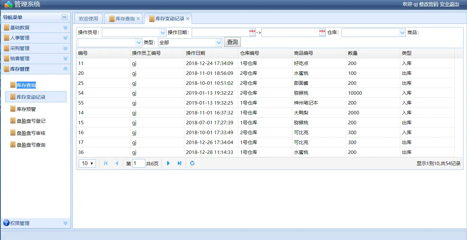Click the start 操作日期 input field
This screenshot has width=467, height=240.
(220, 33)
